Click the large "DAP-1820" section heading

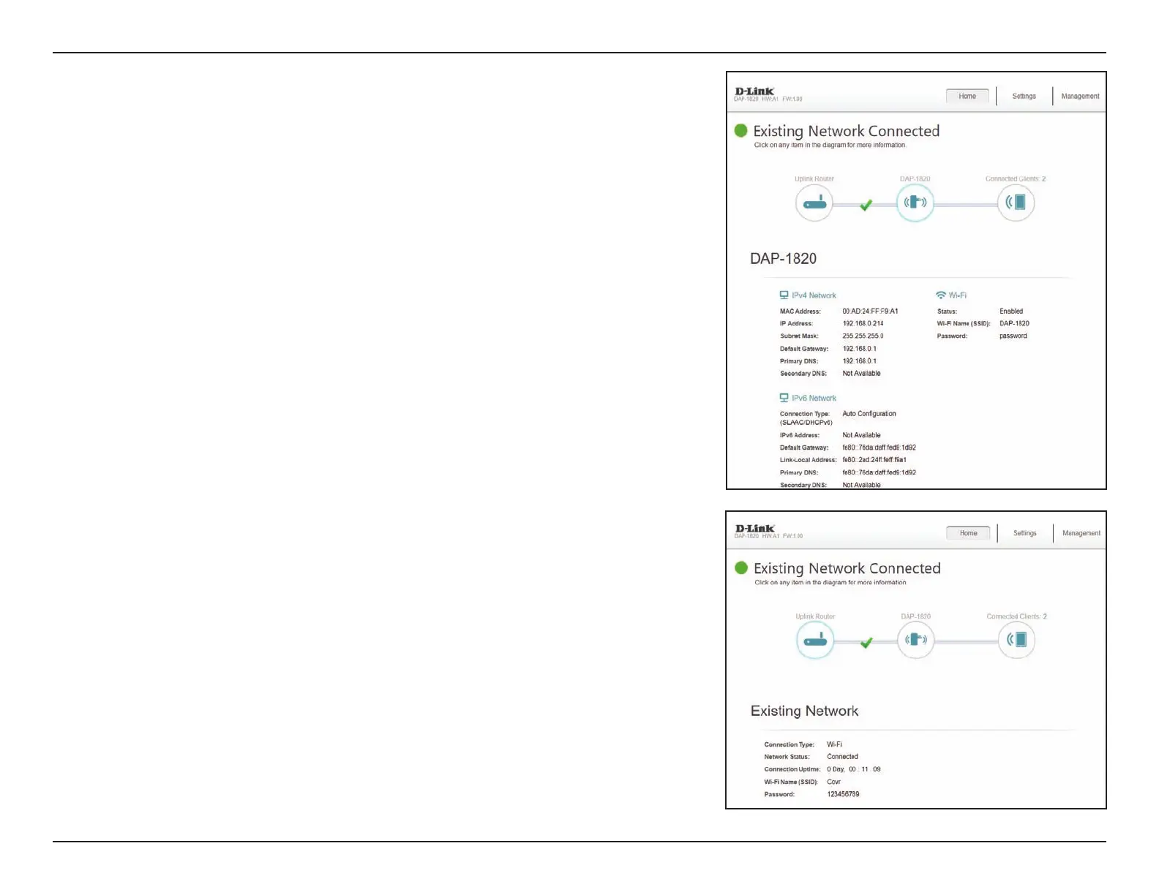(783, 259)
